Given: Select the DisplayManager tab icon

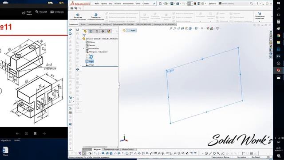Looking at the screenshot, I should tap(109, 31).
